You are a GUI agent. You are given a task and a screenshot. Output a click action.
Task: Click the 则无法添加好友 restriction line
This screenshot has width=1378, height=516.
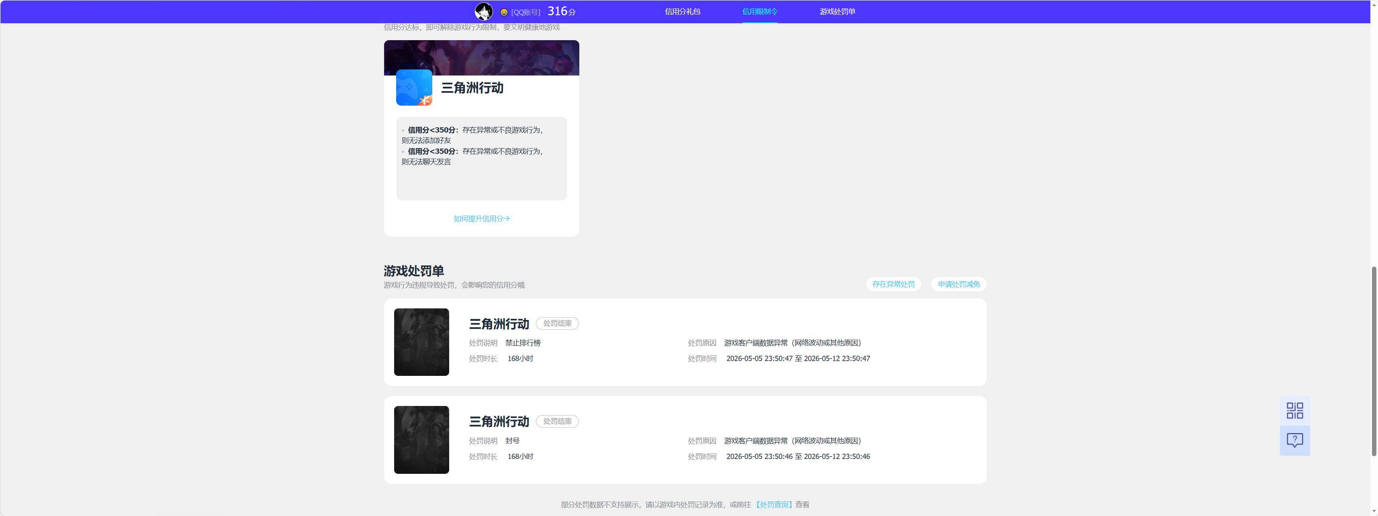click(x=426, y=140)
